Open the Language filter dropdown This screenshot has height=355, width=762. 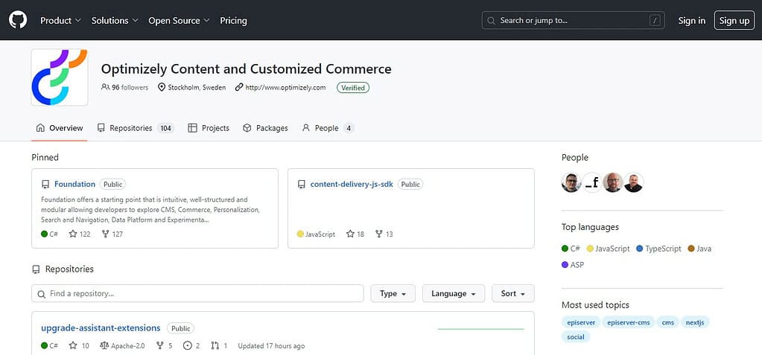coord(454,293)
